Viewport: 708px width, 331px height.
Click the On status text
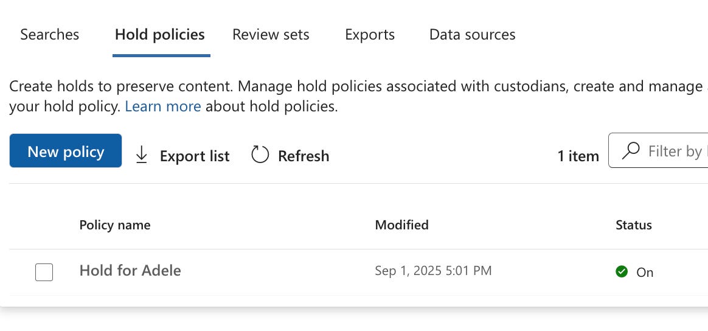tap(645, 272)
